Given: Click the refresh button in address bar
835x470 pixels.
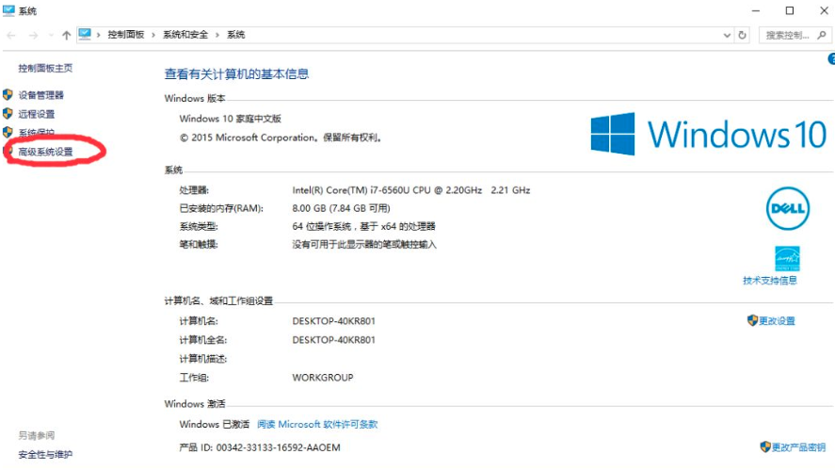Looking at the screenshot, I should pos(743,35).
